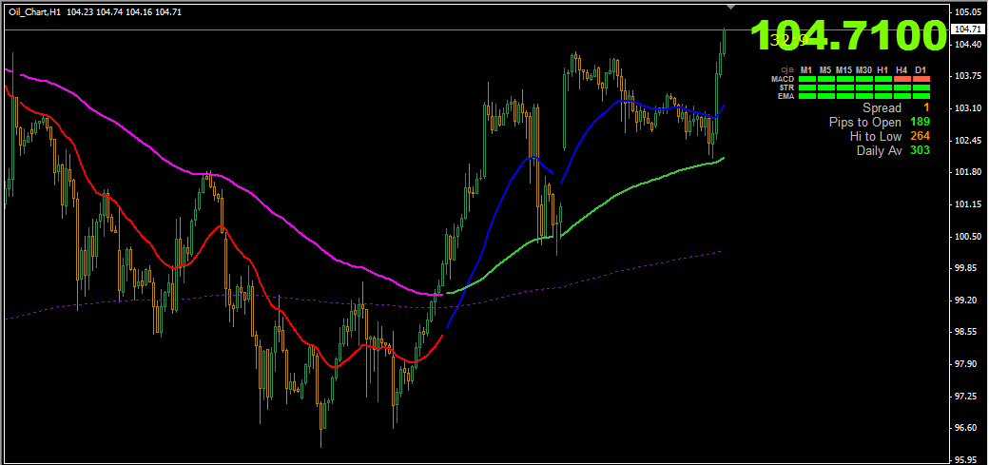Click the current price tag 104.71 on axis
The width and height of the screenshot is (989, 465).
tap(967, 30)
